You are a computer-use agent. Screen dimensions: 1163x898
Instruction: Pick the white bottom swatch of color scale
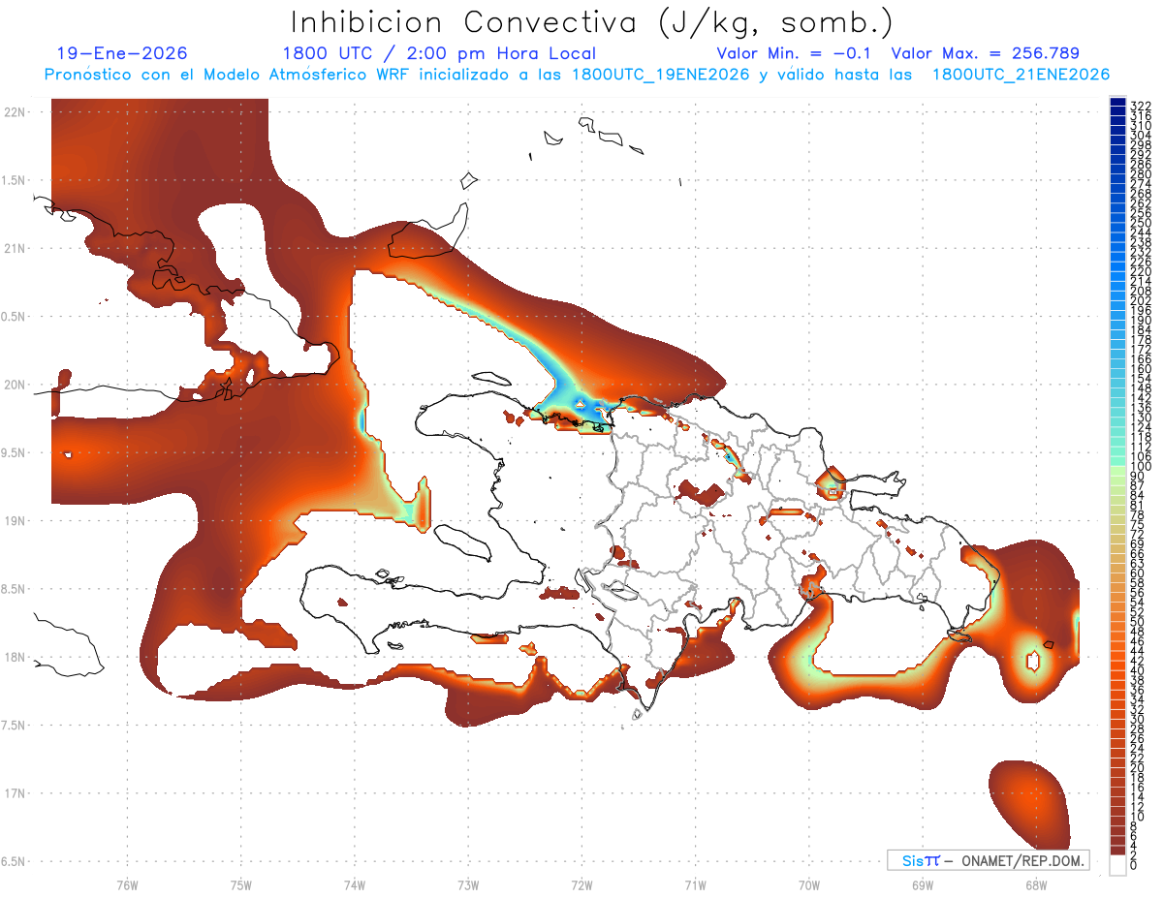click(x=1117, y=863)
